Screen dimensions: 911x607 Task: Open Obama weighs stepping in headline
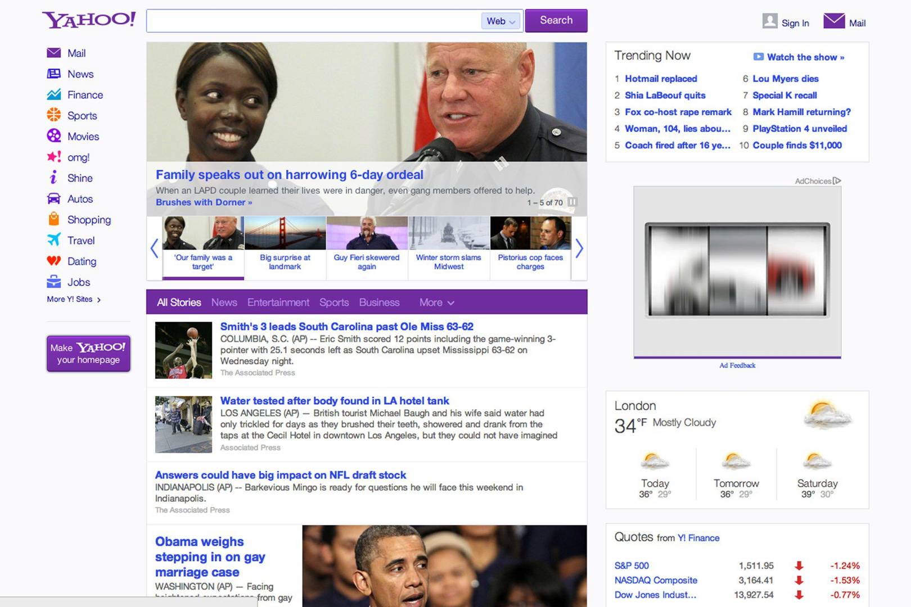coord(210,556)
